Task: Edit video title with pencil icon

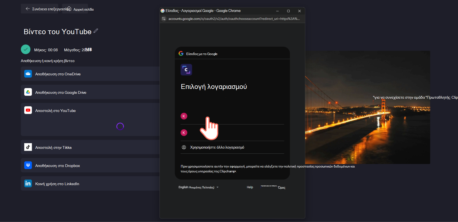Action: click(96, 31)
